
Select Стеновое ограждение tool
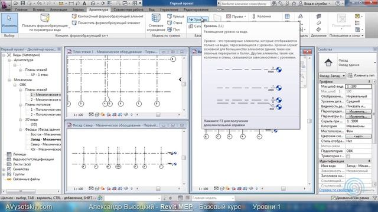click(x=156, y=22)
